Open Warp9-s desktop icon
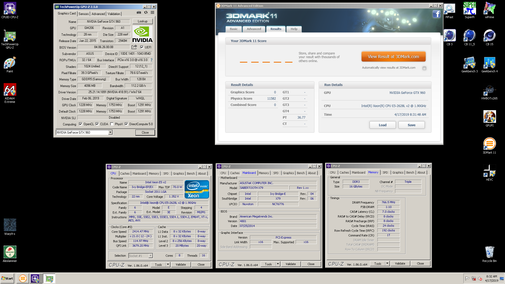The width and height of the screenshot is (505, 284). (x=10, y=227)
